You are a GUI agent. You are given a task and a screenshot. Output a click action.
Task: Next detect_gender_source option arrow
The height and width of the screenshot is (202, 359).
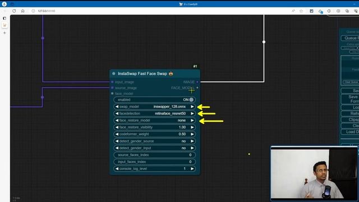coord(192,141)
